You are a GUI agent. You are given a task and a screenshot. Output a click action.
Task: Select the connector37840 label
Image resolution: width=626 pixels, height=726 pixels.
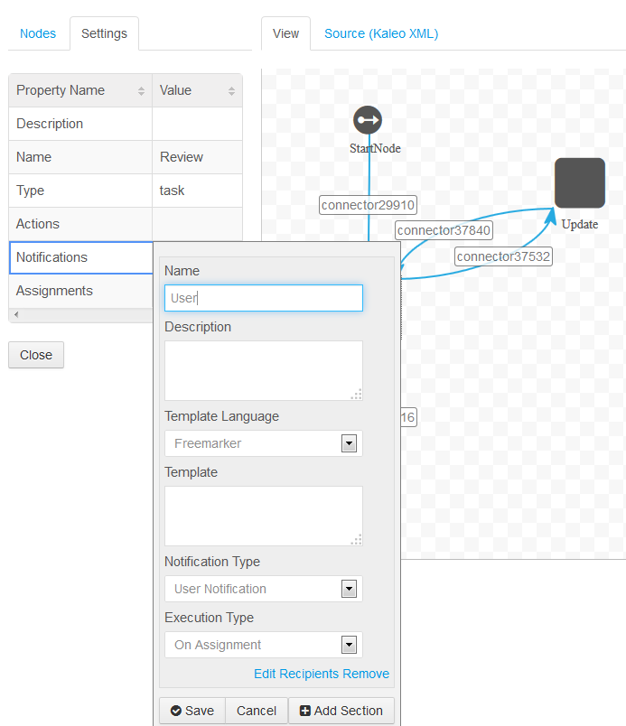(x=444, y=230)
